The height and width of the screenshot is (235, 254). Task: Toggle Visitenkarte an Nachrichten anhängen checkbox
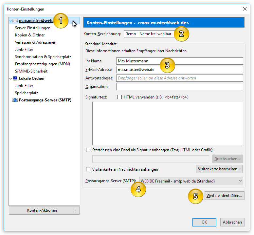point(88,169)
